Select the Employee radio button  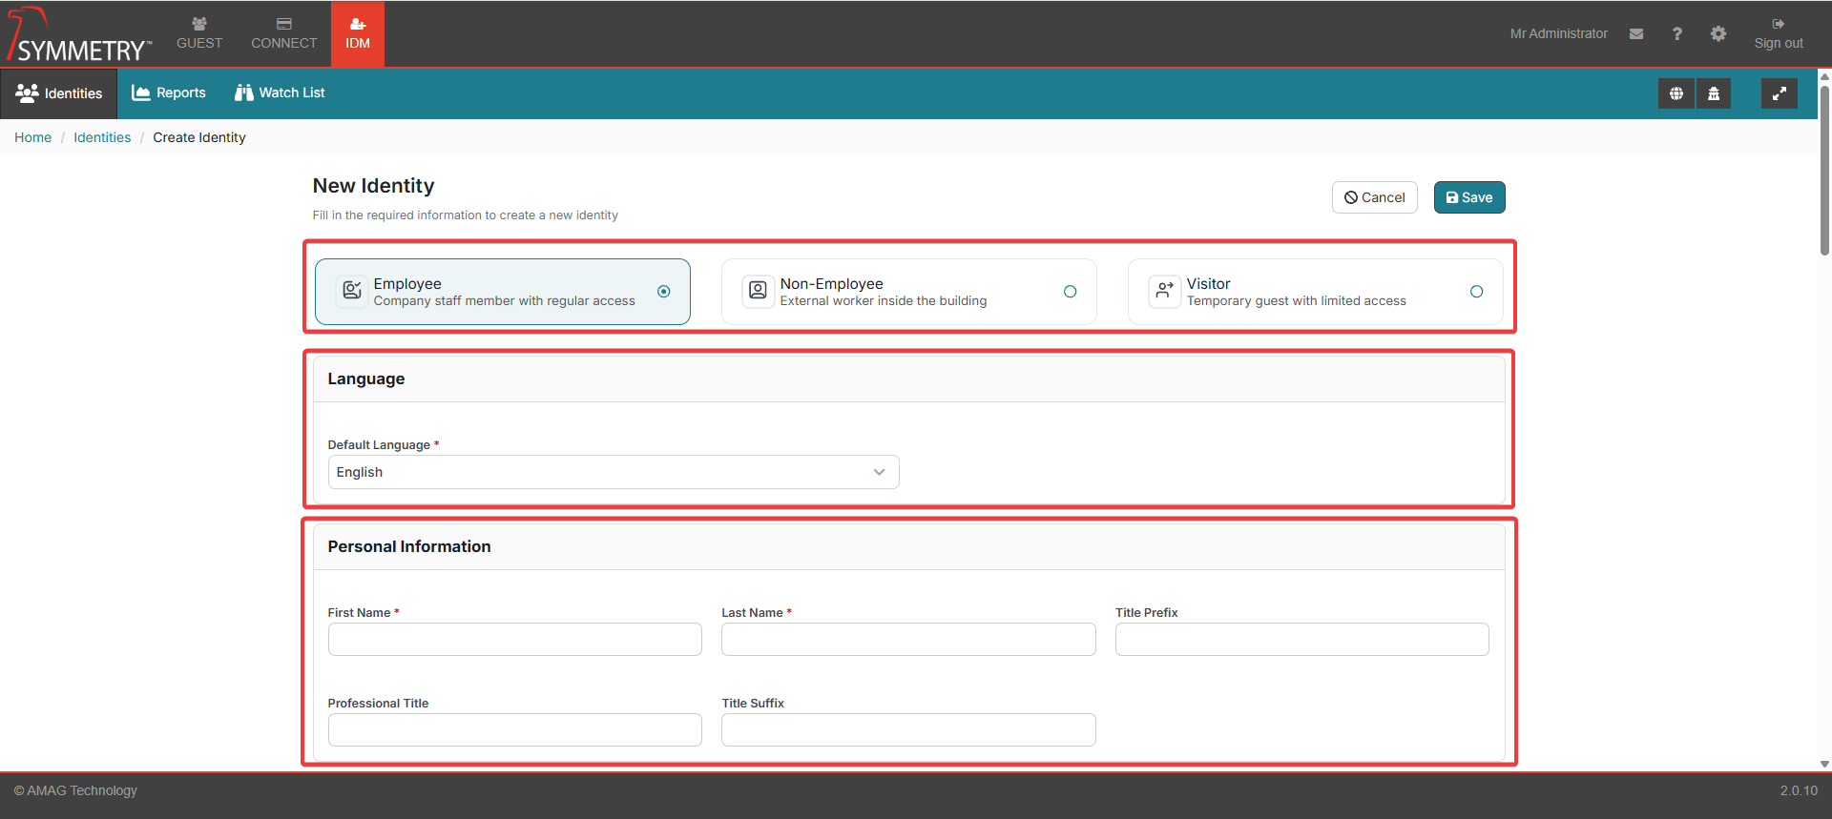tap(663, 292)
